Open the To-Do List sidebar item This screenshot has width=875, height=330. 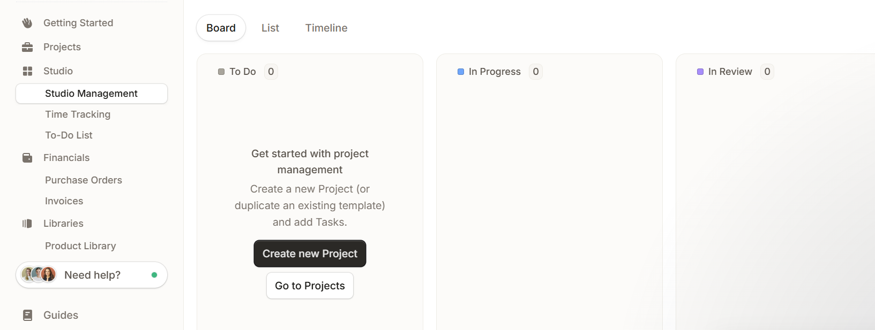click(69, 135)
